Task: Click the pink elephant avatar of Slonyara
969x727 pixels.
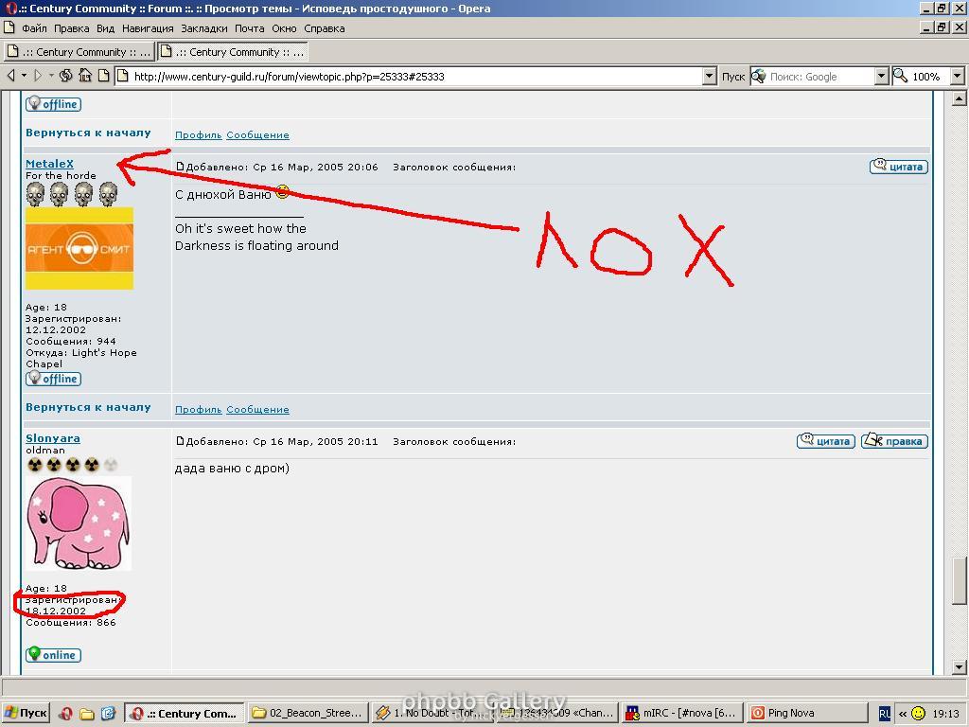Action: tap(79, 523)
